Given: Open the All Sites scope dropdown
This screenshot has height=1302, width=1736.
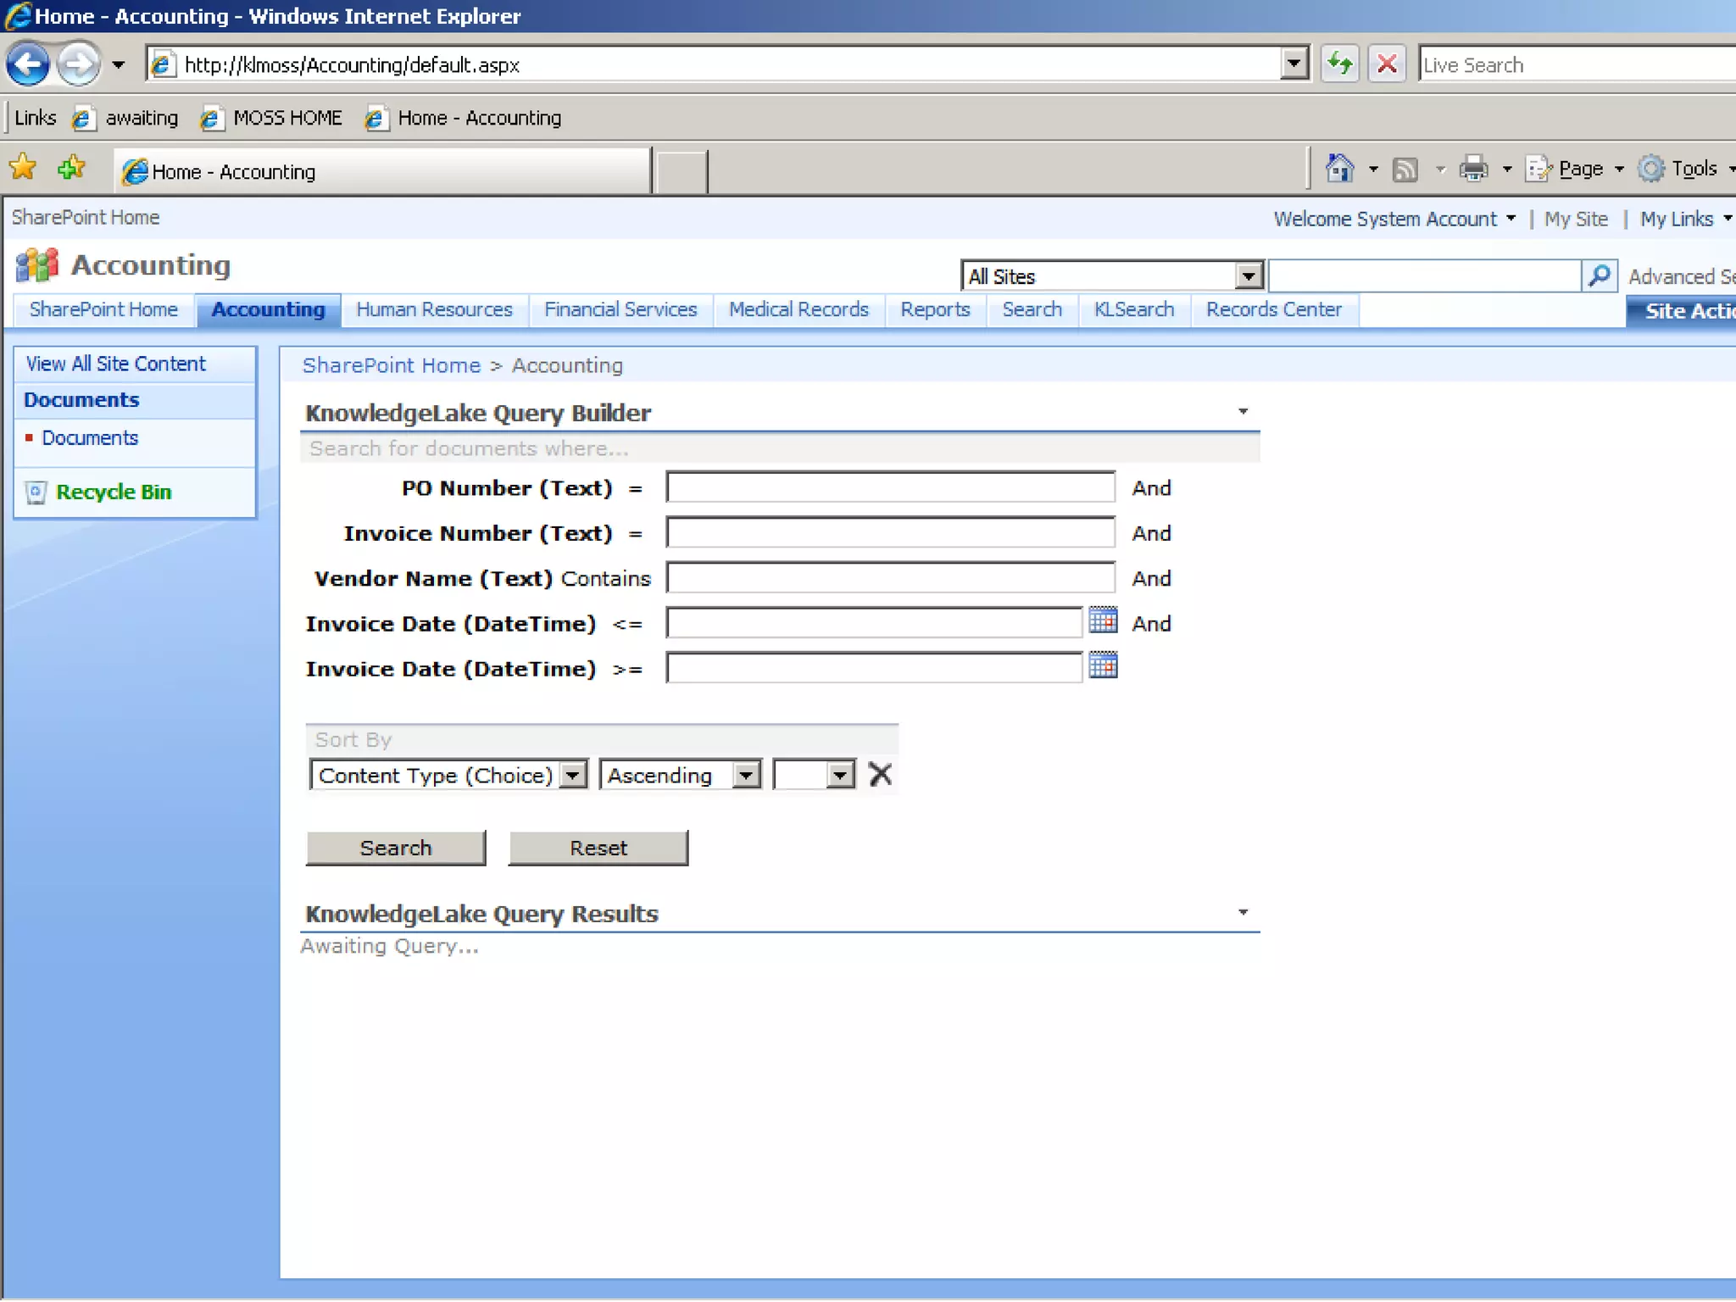Looking at the screenshot, I should coord(1248,276).
